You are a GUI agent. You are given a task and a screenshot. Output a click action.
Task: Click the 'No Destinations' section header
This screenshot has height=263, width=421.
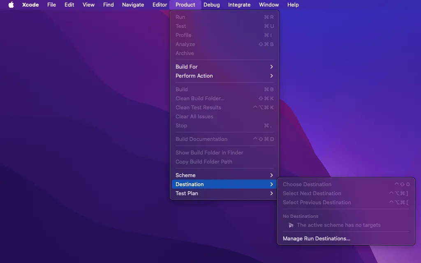point(301,216)
